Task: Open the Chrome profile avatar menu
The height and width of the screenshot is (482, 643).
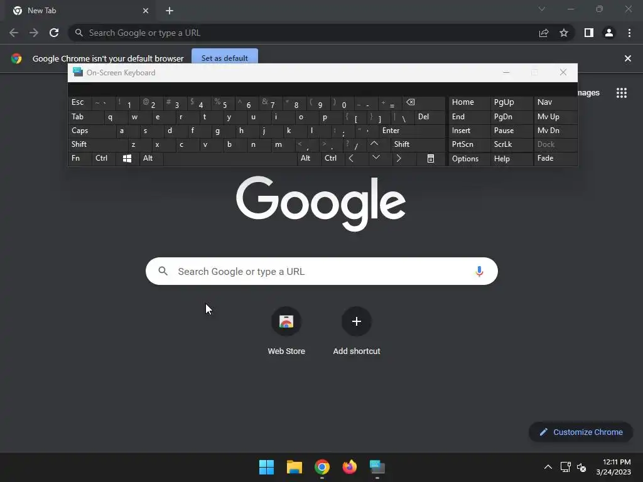Action: [609, 33]
